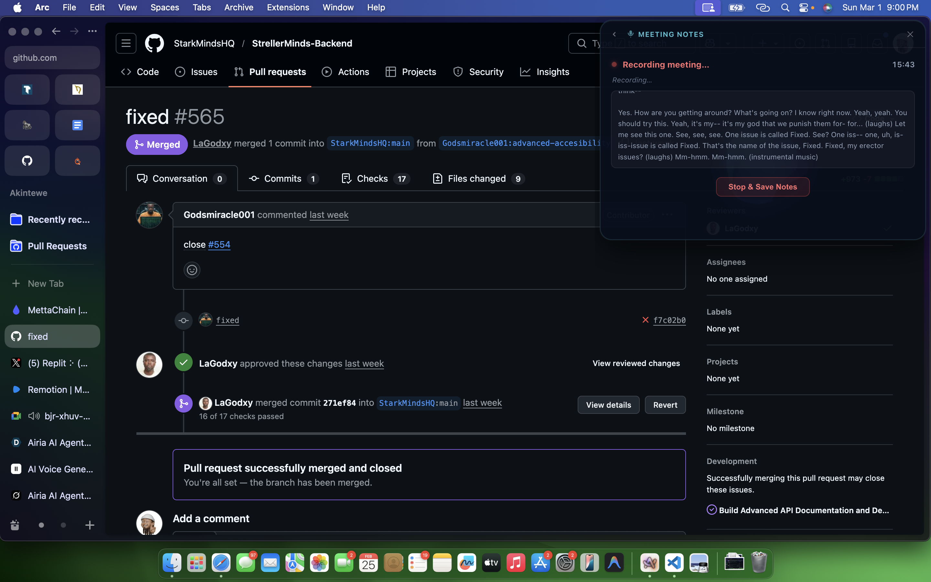Viewport: 931px width, 582px height.
Task: Switch to the Files changed tab
Action: click(477, 178)
